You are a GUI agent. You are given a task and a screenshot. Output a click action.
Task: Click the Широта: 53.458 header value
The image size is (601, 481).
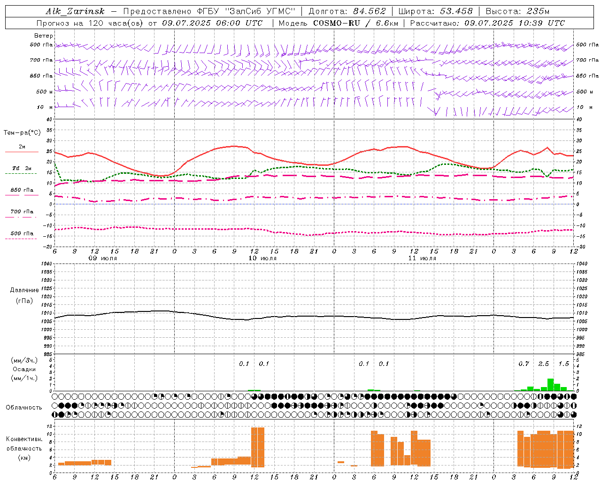coord(435,11)
